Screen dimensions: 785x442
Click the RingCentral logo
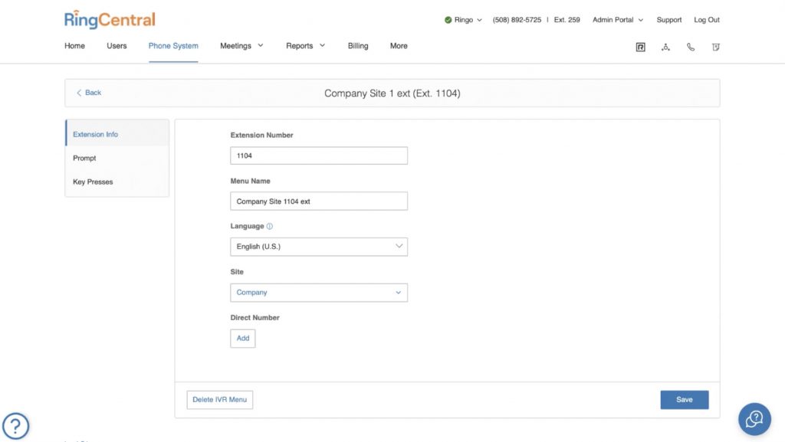click(x=109, y=19)
